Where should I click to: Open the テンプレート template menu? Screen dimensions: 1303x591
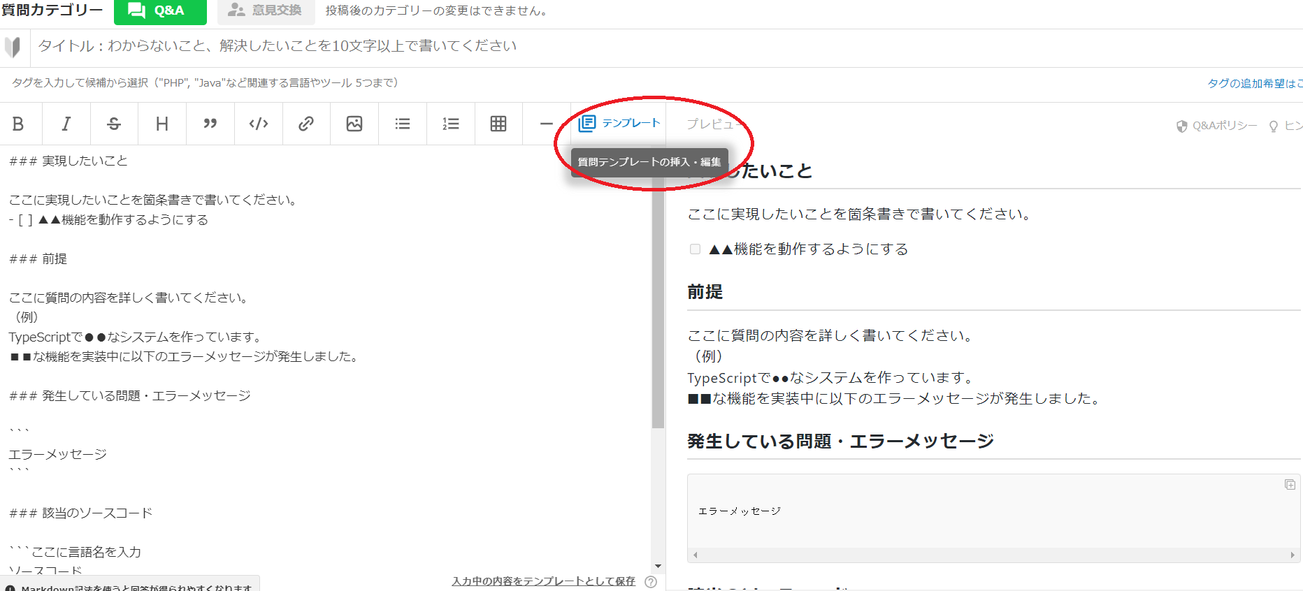619,123
